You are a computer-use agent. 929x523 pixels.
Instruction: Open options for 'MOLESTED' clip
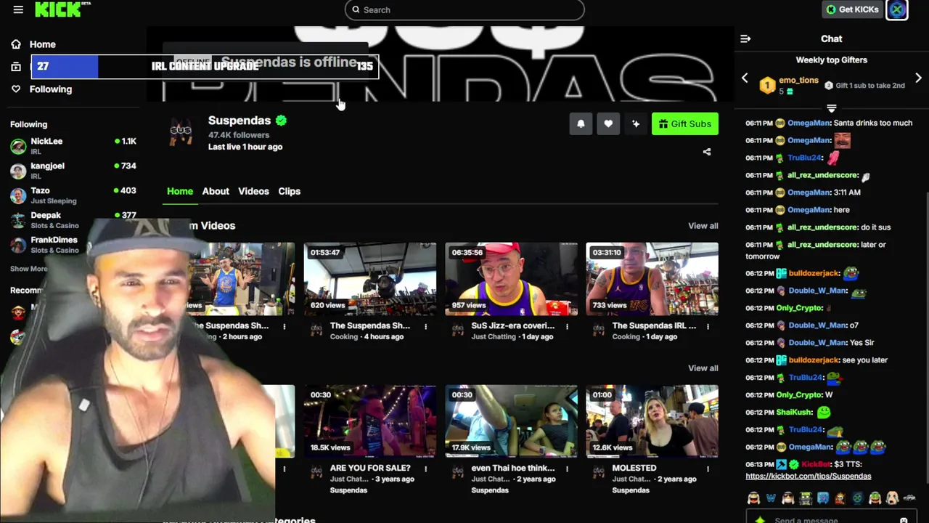pos(708,469)
